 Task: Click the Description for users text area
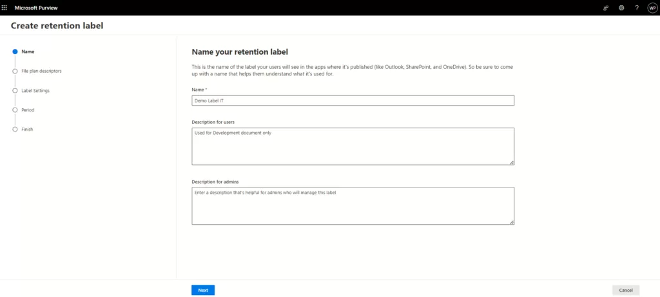(353, 146)
